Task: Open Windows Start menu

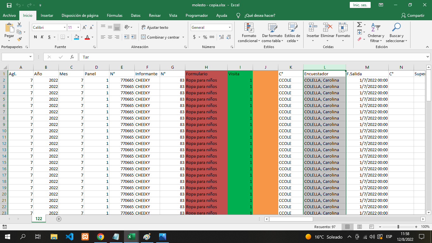Action: pyautogui.click(x=7, y=237)
